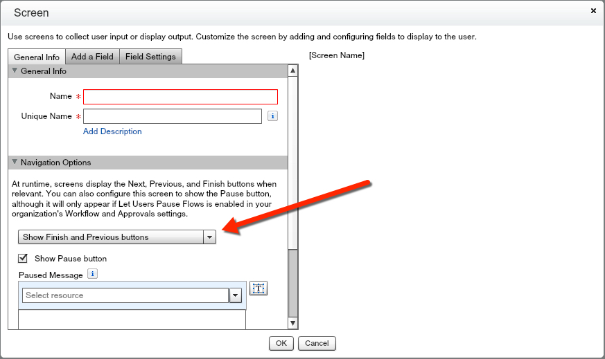Select the General Info tab
Screen dimensions: 605x359
[37, 57]
